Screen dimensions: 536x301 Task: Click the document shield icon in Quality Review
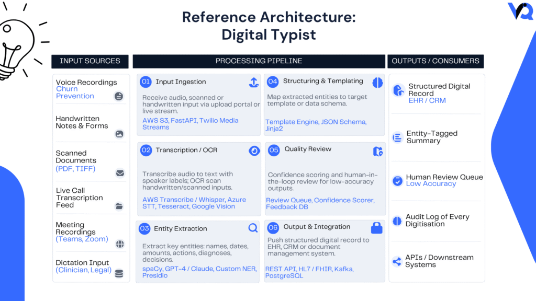[378, 152]
